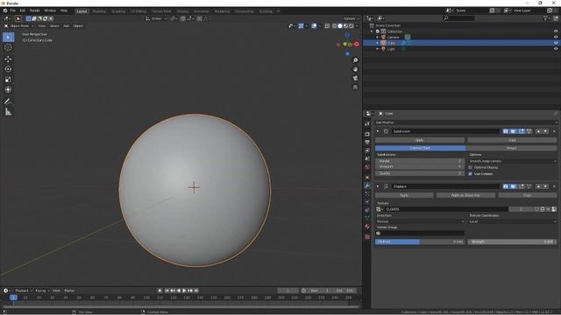Click the Displace Midlevel slider
Viewport: 561px width, 315px height.
pos(420,241)
